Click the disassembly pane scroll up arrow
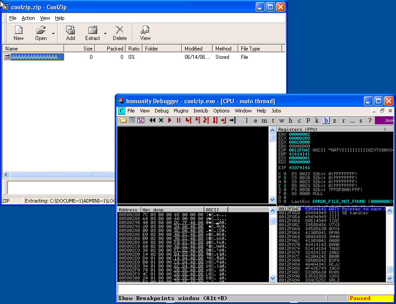This screenshot has height=304, width=396. click(272, 130)
